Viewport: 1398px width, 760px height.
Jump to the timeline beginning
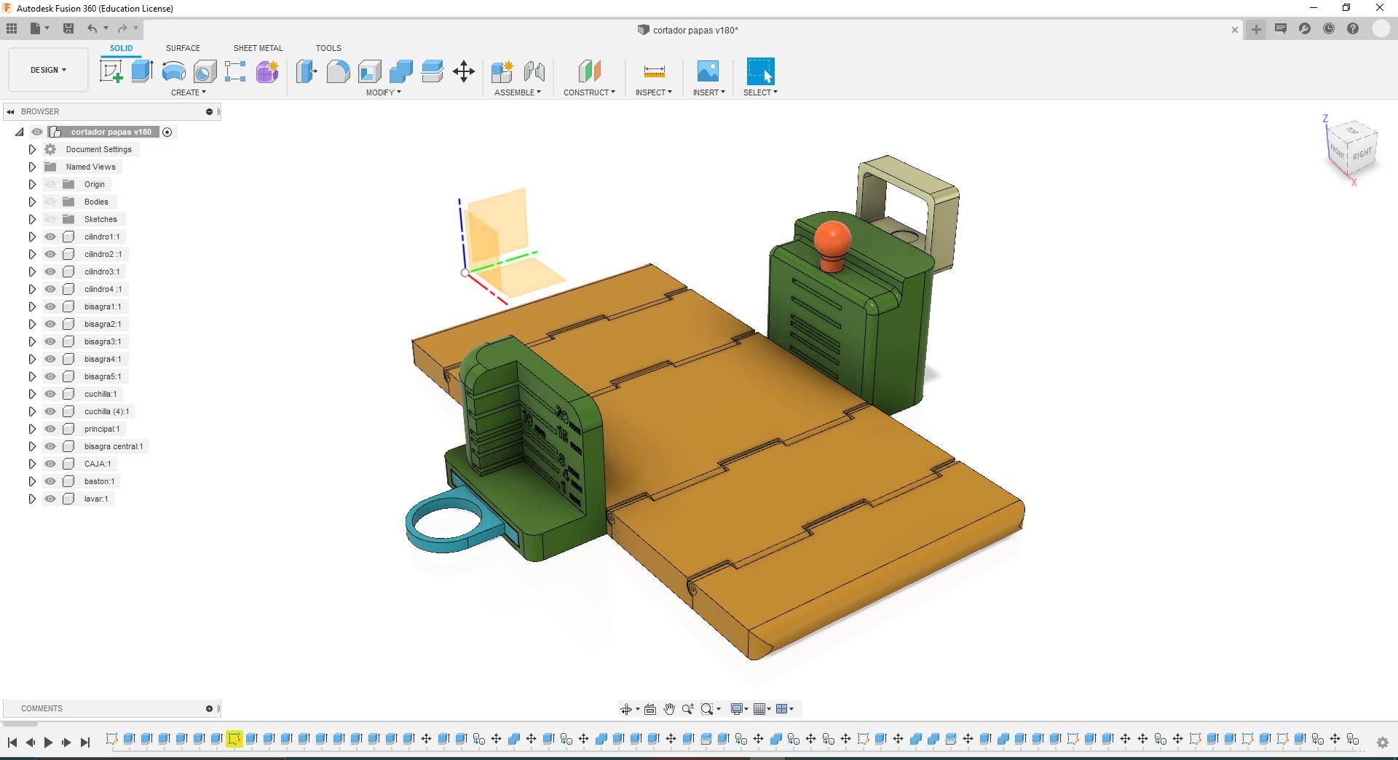click(12, 743)
